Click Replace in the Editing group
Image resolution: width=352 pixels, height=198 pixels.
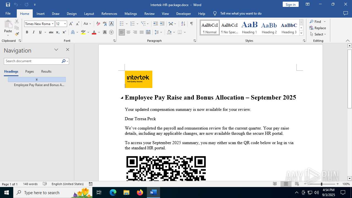(318, 28)
